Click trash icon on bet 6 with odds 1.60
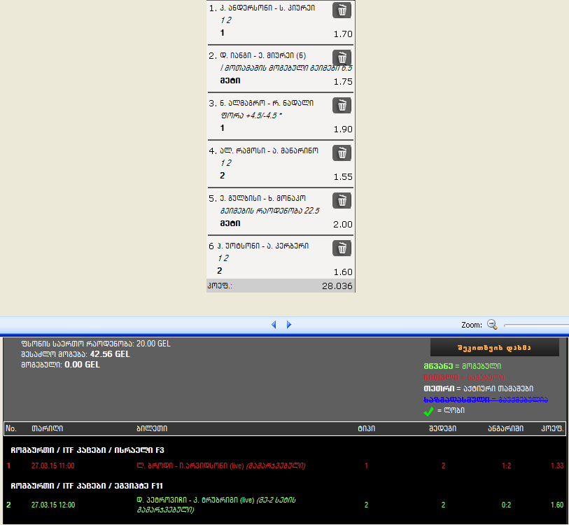The image size is (569, 525). (342, 248)
